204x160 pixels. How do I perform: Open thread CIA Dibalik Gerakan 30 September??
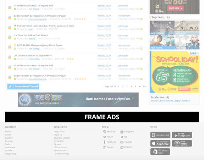(33, 56)
